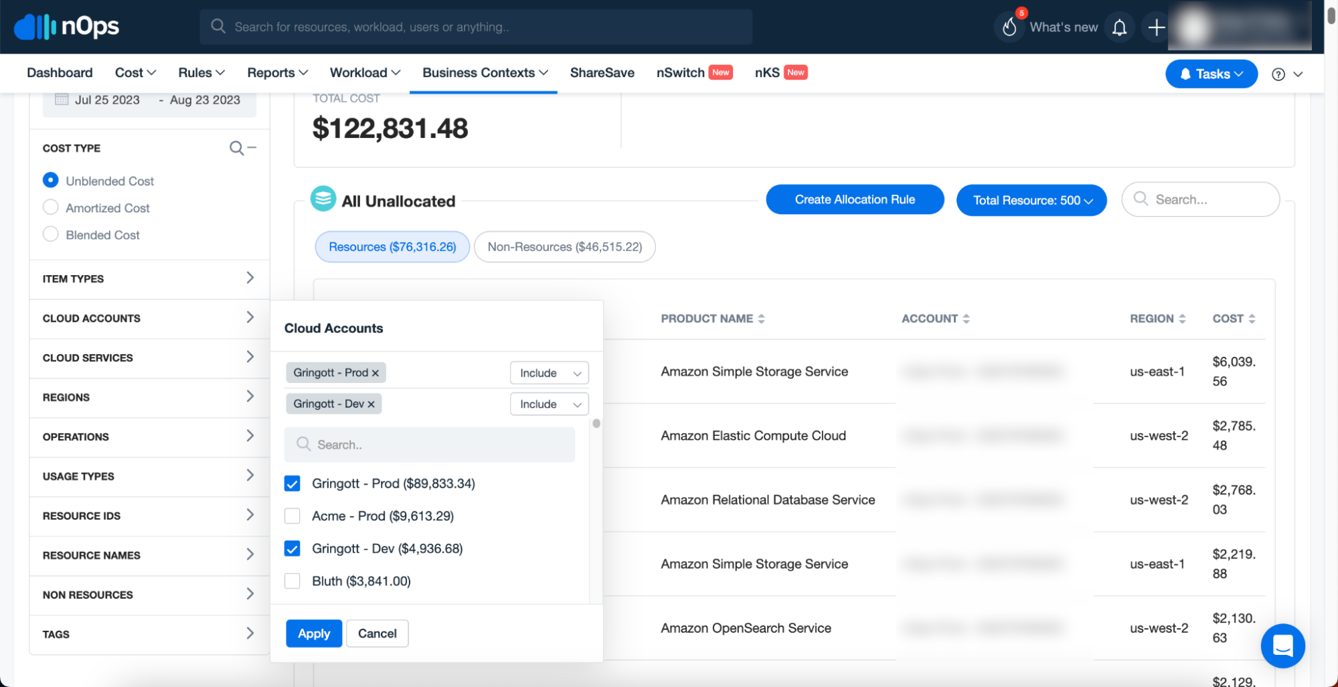Screen dimensions: 1338x687
Task: Switch to Non-Resources ($46,515.22) tab
Action: [564, 247]
